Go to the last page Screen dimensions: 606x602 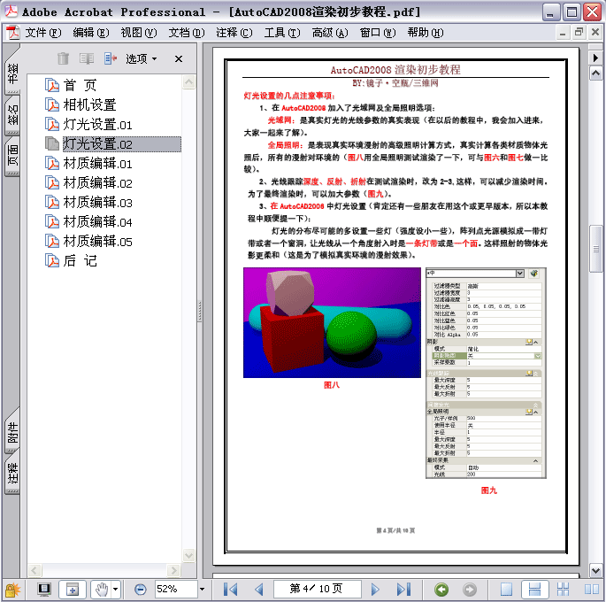tap(403, 590)
